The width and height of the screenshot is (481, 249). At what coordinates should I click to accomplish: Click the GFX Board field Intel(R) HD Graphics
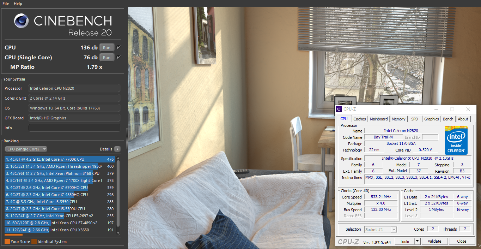[x=74, y=118]
